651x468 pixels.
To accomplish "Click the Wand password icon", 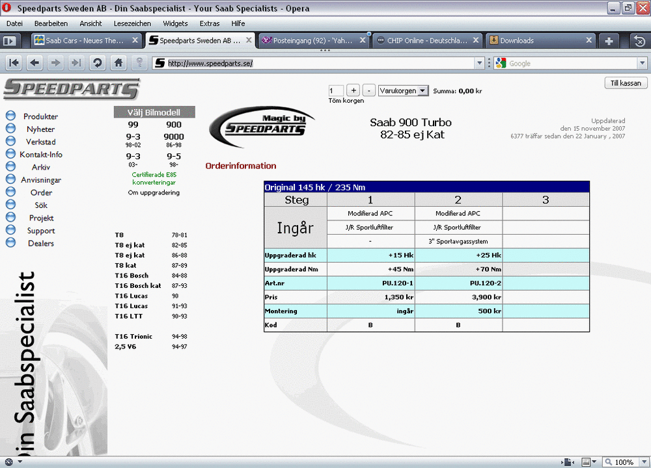I will (x=139, y=63).
